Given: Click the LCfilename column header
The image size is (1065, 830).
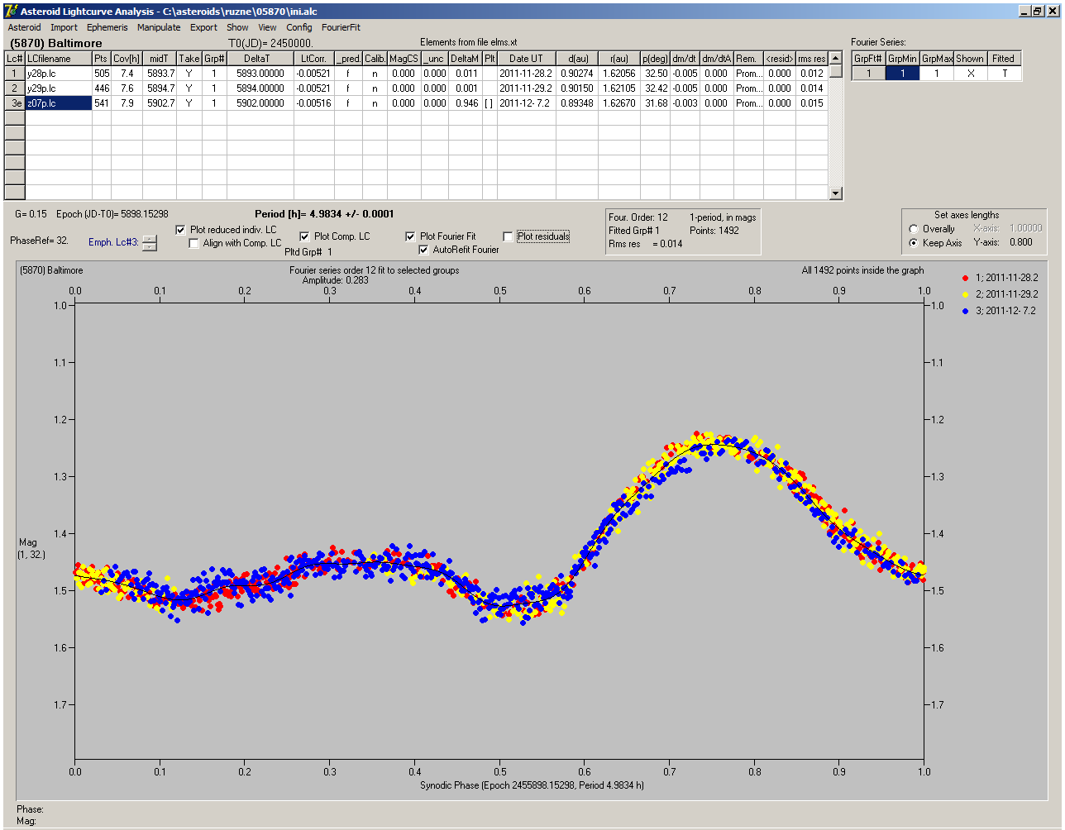Looking at the screenshot, I should [59, 59].
